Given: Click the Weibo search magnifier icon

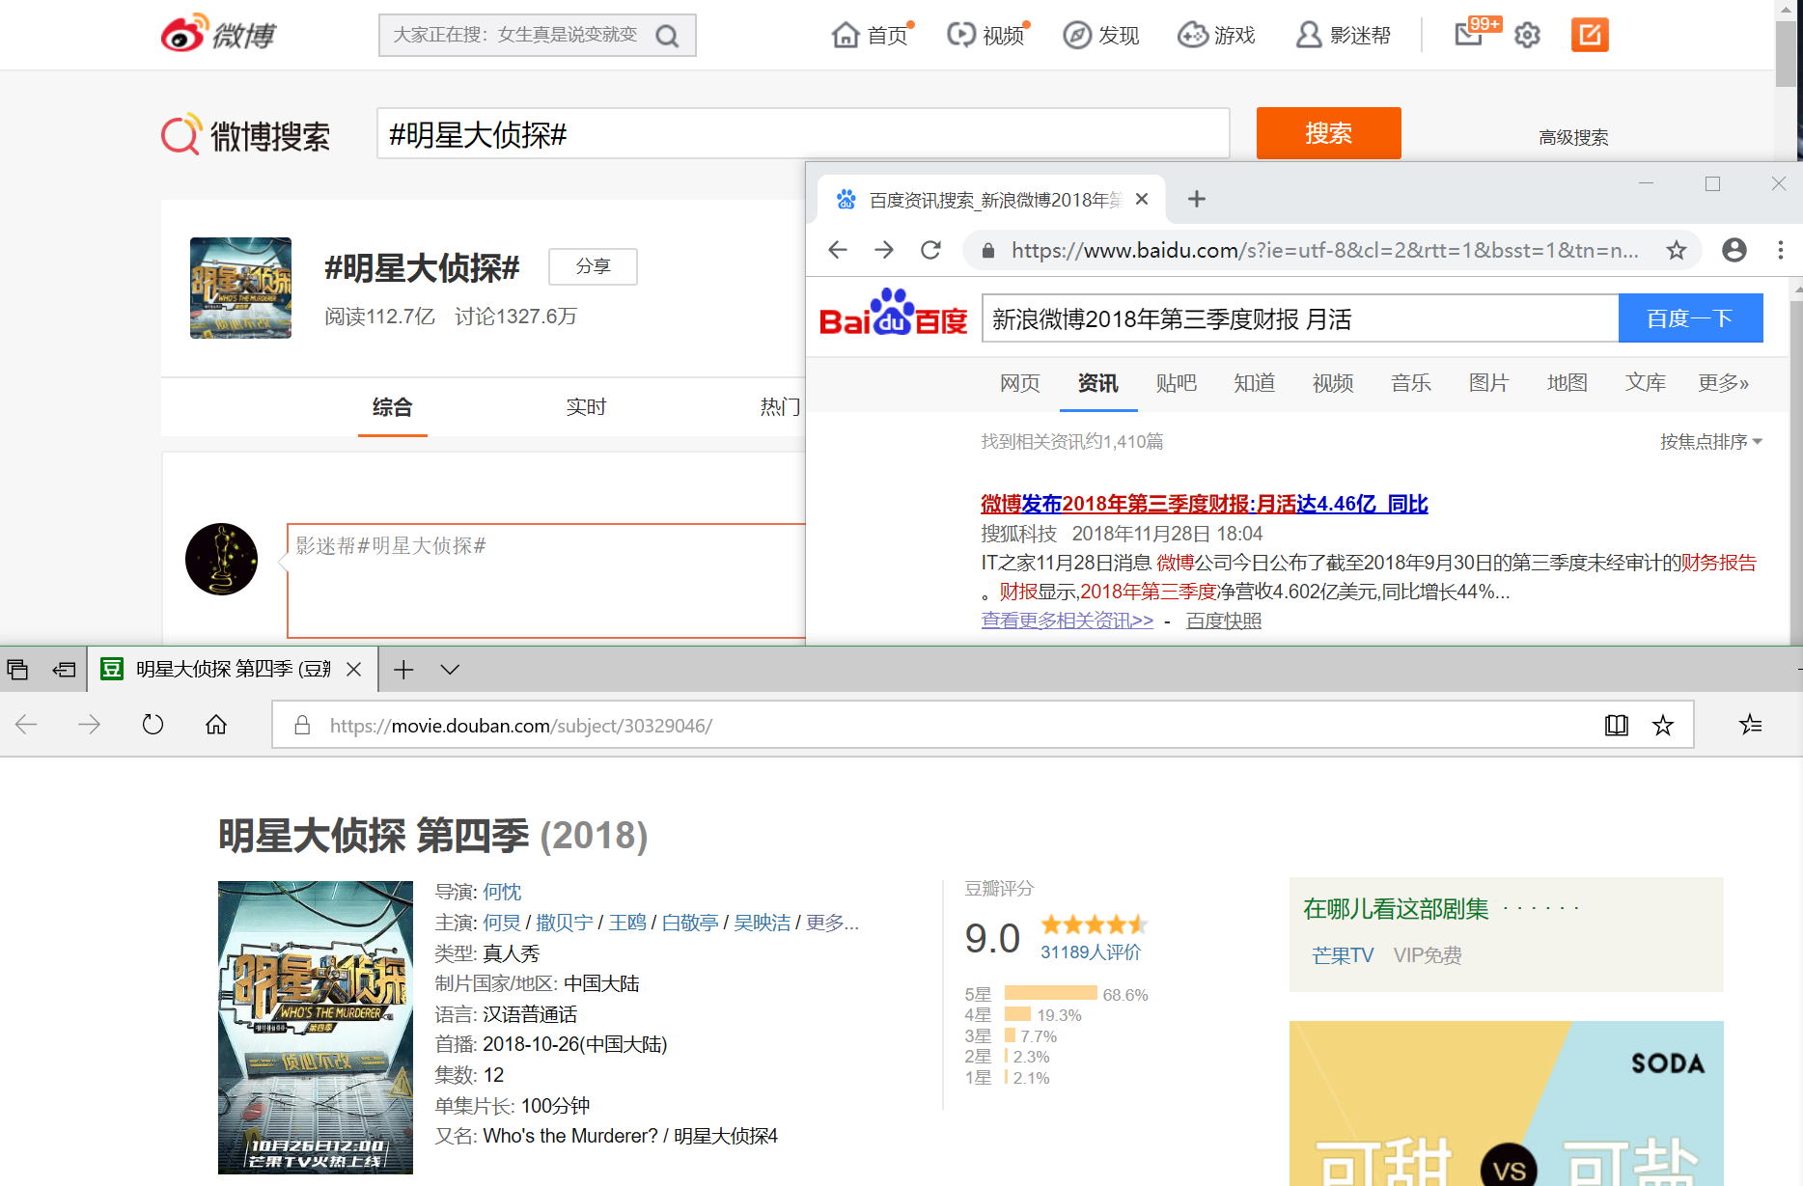Looking at the screenshot, I should (x=667, y=36).
